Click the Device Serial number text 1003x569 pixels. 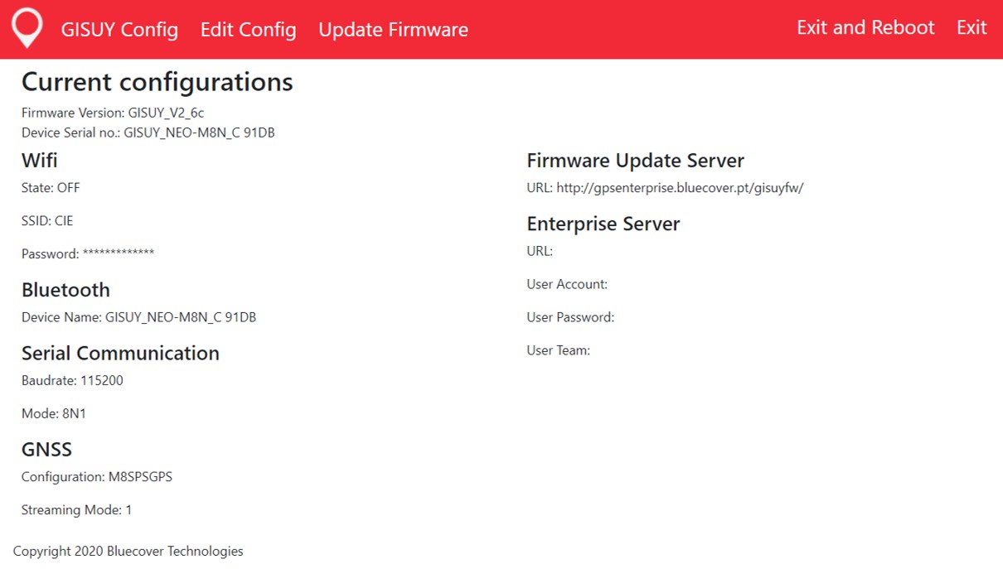click(148, 133)
